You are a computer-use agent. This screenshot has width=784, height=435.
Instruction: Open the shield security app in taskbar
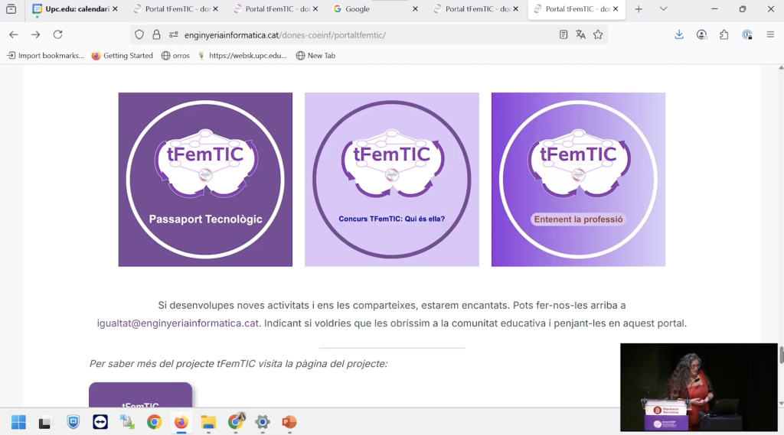tap(73, 422)
